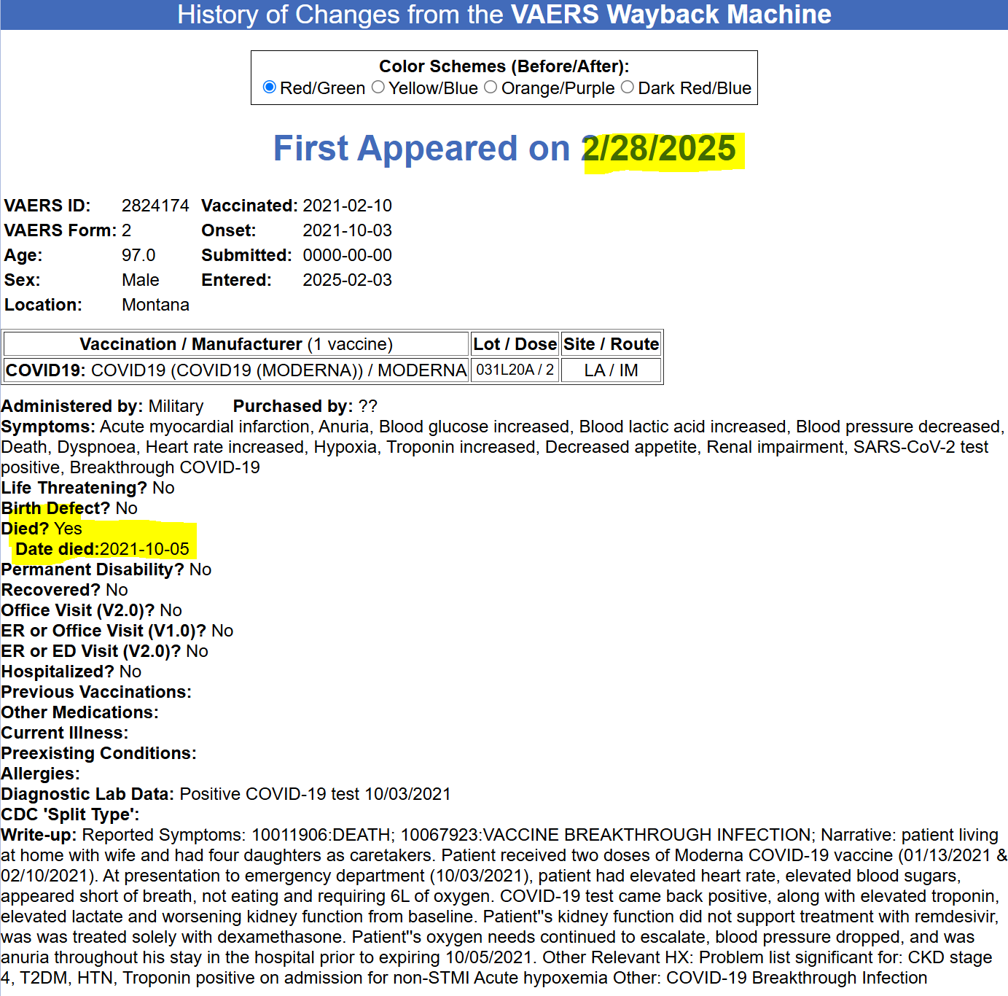This screenshot has height=996, width=1008.
Task: Click the site/route cell 'LA / IM'
Action: [612, 370]
